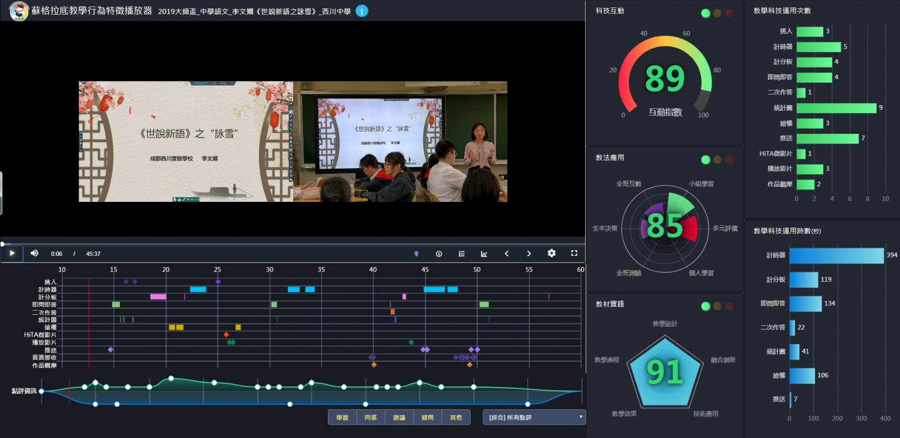Open player settings gear
The height and width of the screenshot is (438, 900).
pyautogui.click(x=551, y=254)
